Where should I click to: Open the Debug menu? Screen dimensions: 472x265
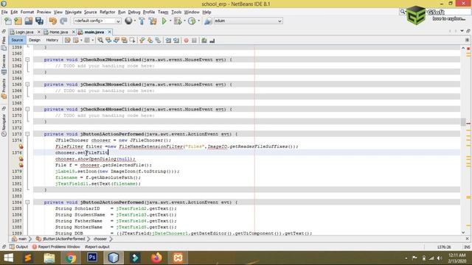coord(134,12)
